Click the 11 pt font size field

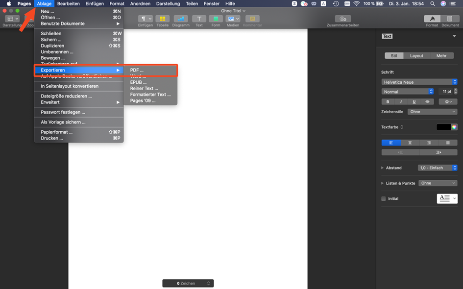445,92
